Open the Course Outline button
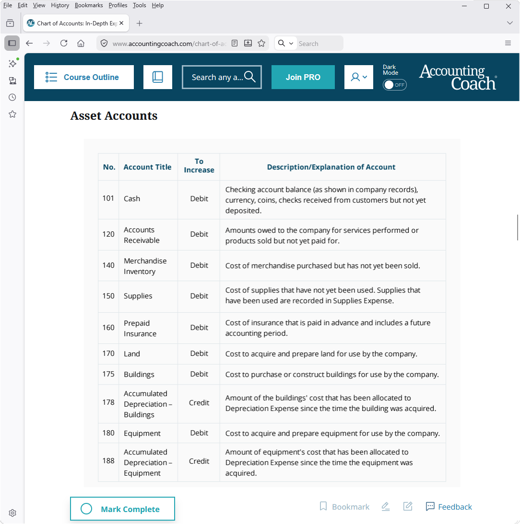520x524 pixels. coord(84,77)
